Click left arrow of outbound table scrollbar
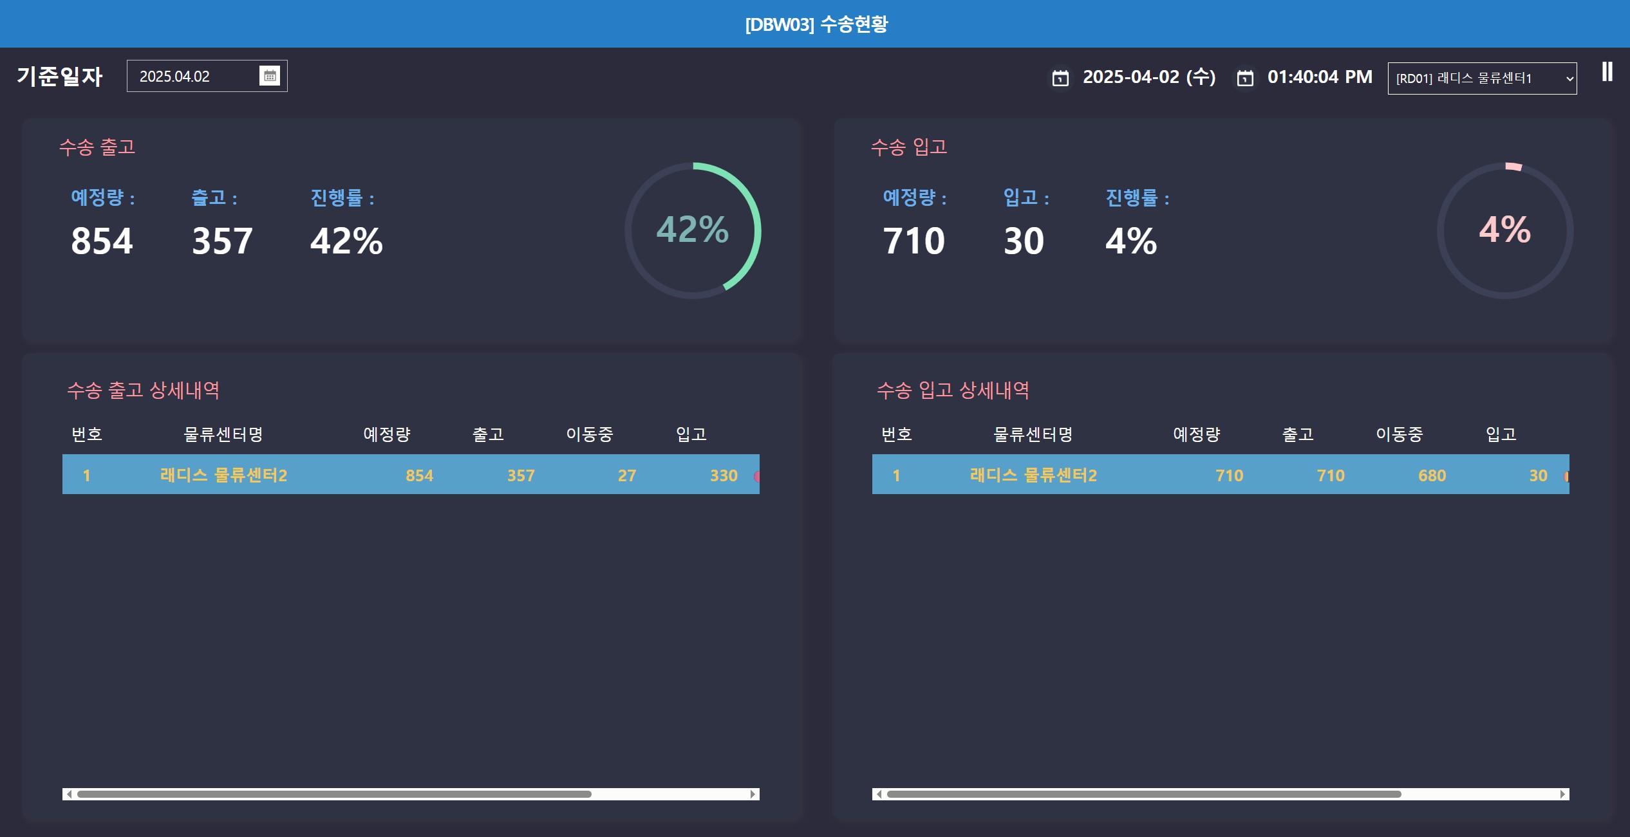Viewport: 1630px width, 837px height. pyautogui.click(x=69, y=794)
